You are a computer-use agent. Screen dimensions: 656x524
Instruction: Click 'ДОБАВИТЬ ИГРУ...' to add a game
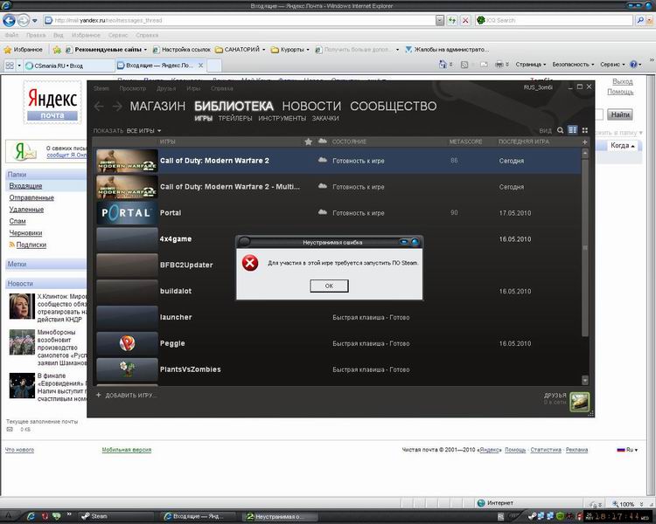(x=131, y=396)
